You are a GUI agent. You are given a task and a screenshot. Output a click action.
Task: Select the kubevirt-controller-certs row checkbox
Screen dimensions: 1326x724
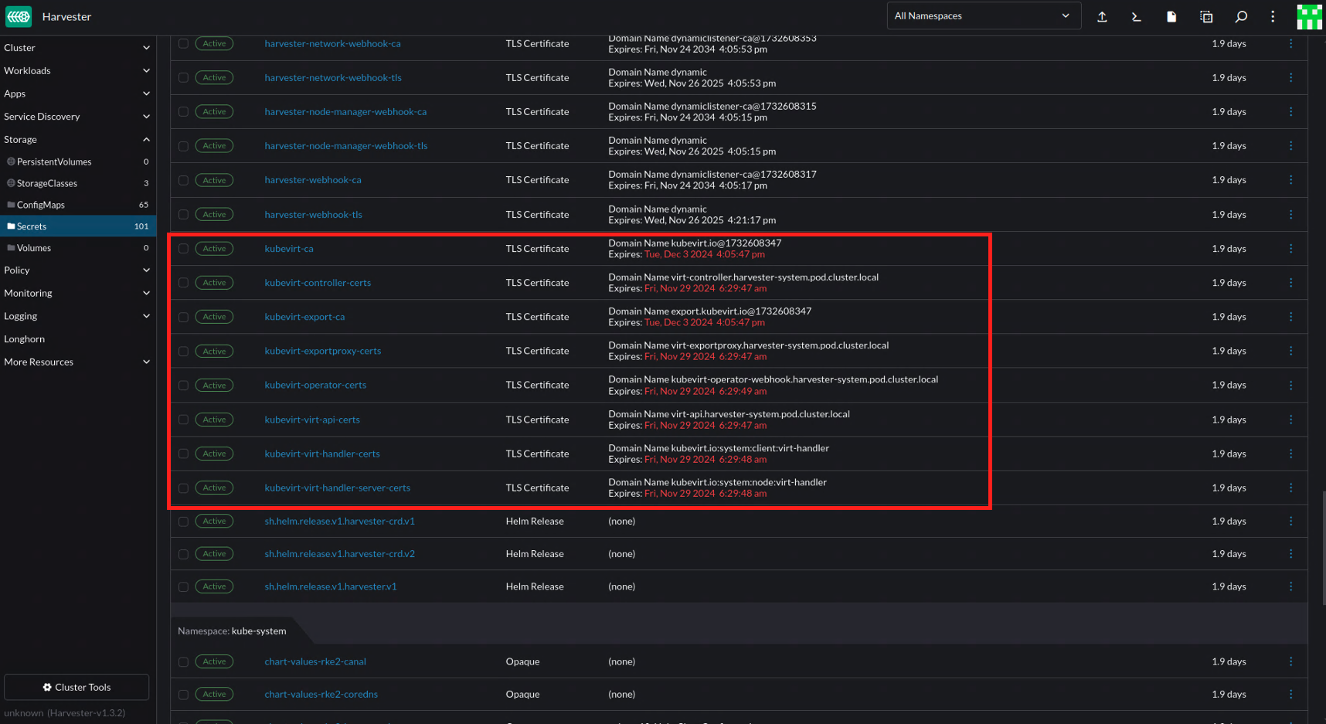point(183,283)
